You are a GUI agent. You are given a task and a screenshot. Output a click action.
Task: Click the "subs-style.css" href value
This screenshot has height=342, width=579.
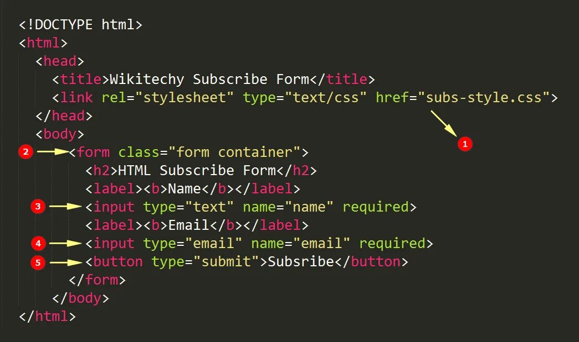tap(484, 98)
